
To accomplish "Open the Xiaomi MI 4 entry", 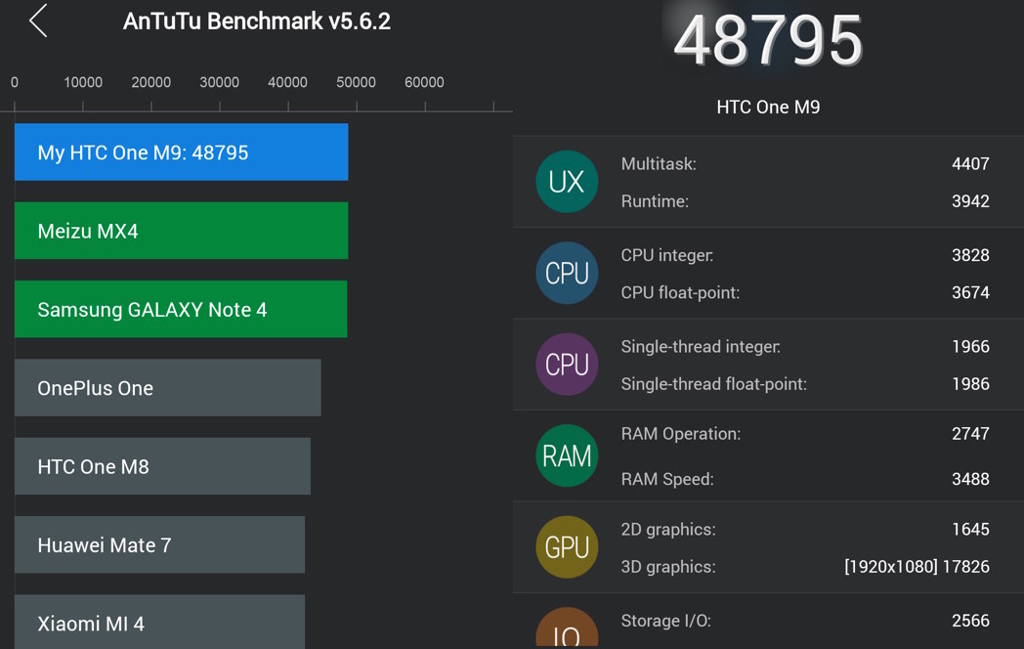I will coord(159,623).
